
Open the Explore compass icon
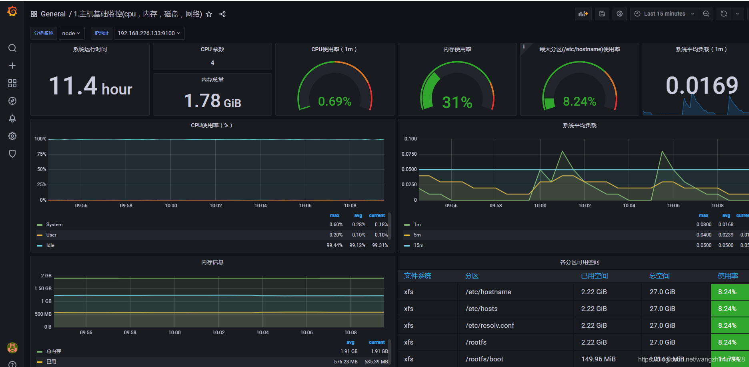(x=12, y=101)
